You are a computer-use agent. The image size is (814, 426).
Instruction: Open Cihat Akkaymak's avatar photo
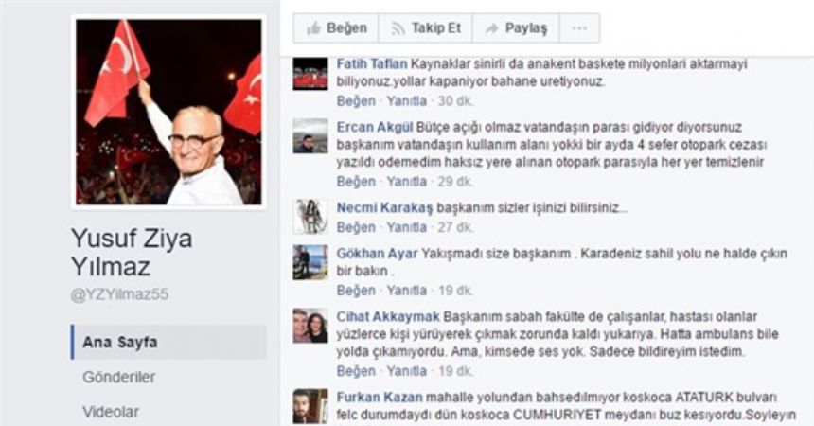(310, 326)
